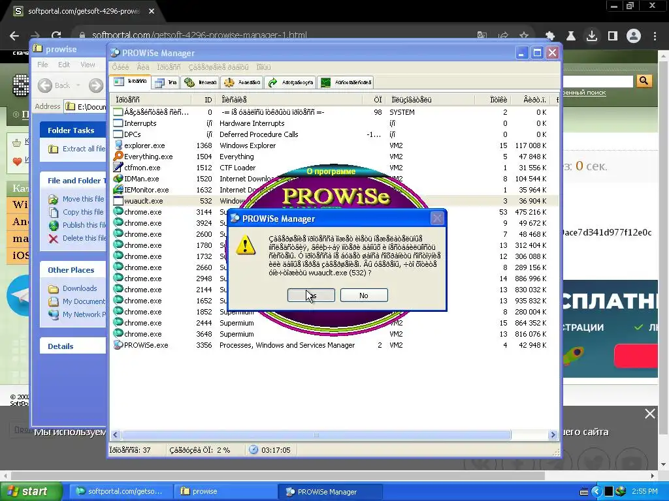Screen dimensions: 669x501
Task: Open Chrome downloads icon
Action: [592, 36]
